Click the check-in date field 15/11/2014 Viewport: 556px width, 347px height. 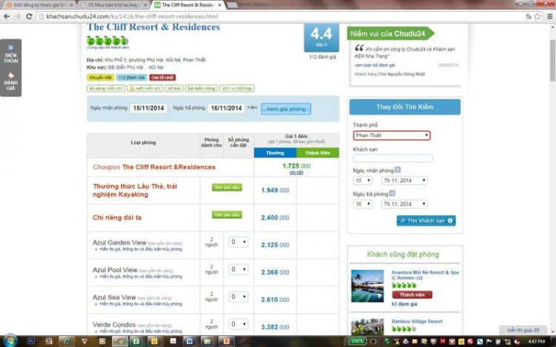coord(148,108)
